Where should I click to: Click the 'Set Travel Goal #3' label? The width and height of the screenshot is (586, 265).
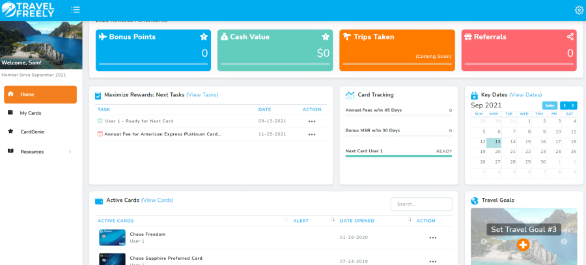(x=523, y=229)
